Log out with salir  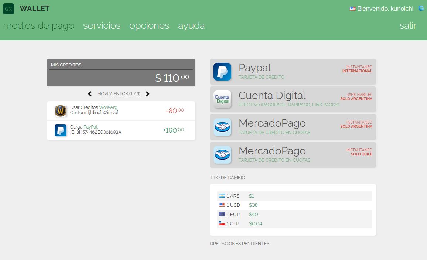click(x=408, y=25)
